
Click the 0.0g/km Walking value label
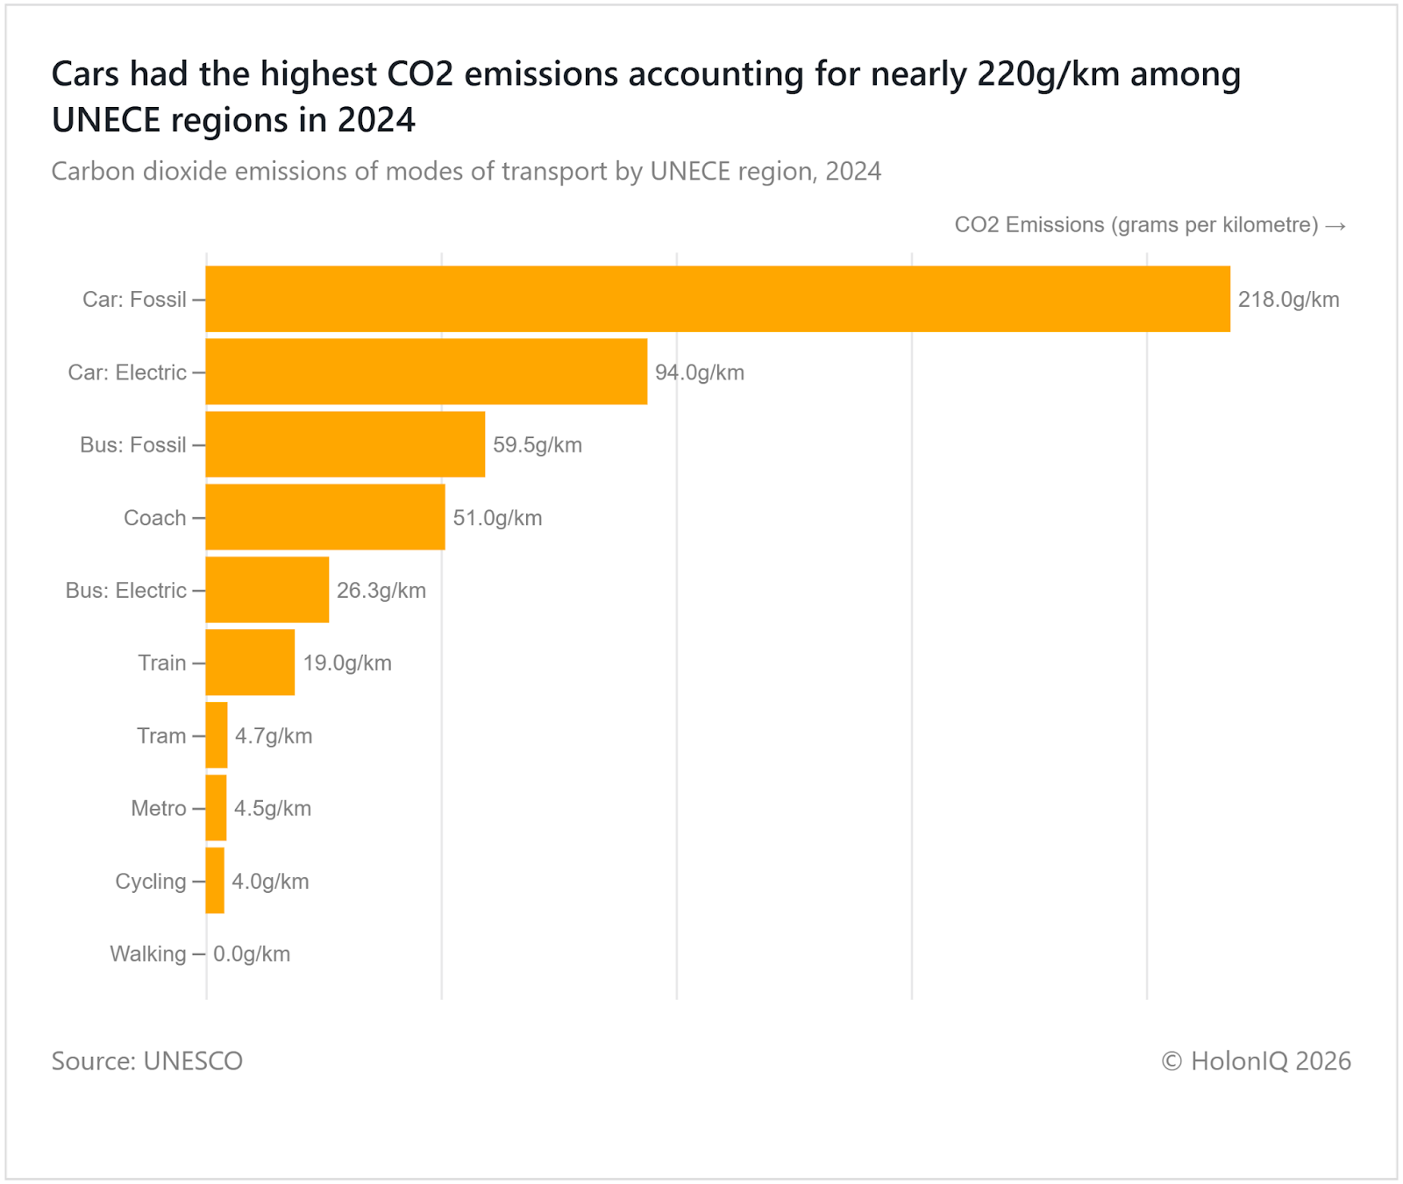click(x=252, y=954)
